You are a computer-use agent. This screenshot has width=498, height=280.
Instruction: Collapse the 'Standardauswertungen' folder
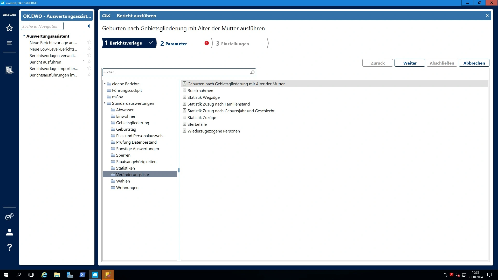coord(105,103)
